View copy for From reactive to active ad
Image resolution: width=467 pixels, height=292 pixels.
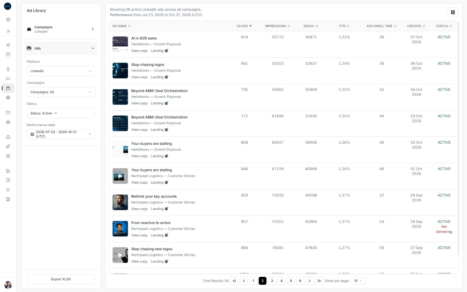tap(139, 235)
